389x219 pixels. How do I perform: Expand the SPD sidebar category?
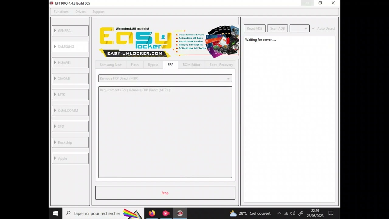(70, 127)
